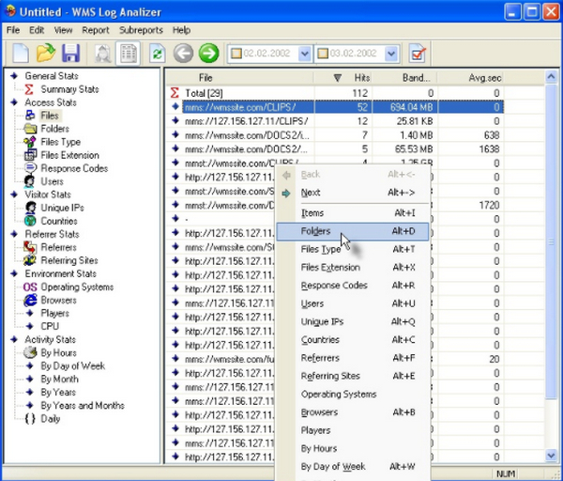The image size is (563, 481).
Task: Click the Operating Systems OS icon
Action: click(30, 287)
